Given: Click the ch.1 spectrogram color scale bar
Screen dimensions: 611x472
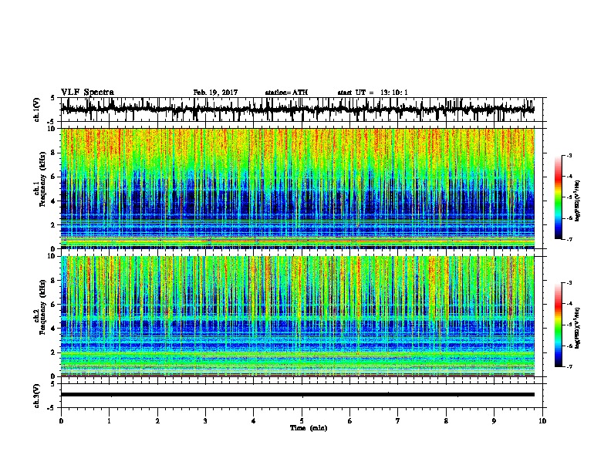Looking at the screenshot, I should click(x=559, y=197).
